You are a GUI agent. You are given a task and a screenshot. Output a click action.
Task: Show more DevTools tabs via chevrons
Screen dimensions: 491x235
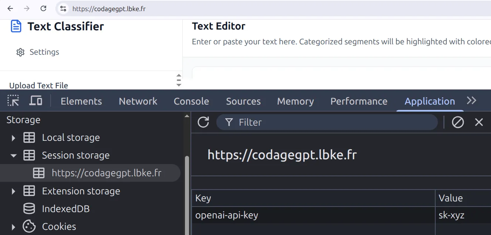tap(471, 101)
